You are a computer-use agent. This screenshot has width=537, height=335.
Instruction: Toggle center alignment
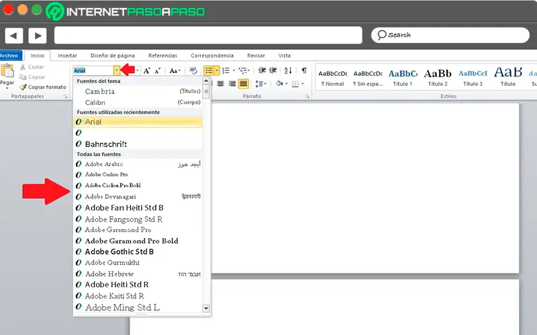click(221, 84)
